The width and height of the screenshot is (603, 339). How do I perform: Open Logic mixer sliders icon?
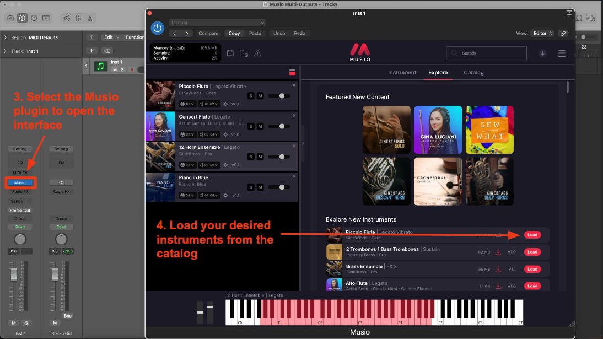(78, 18)
